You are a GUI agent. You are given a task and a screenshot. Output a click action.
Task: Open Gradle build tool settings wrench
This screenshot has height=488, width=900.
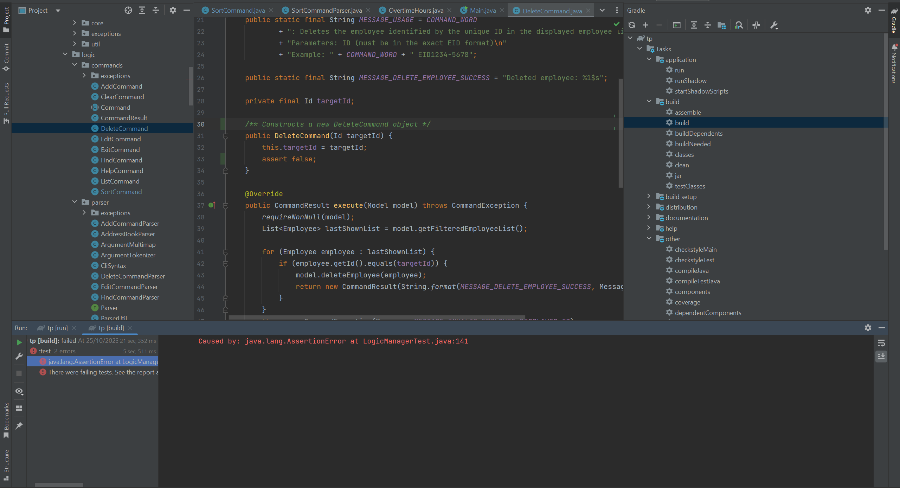click(774, 25)
